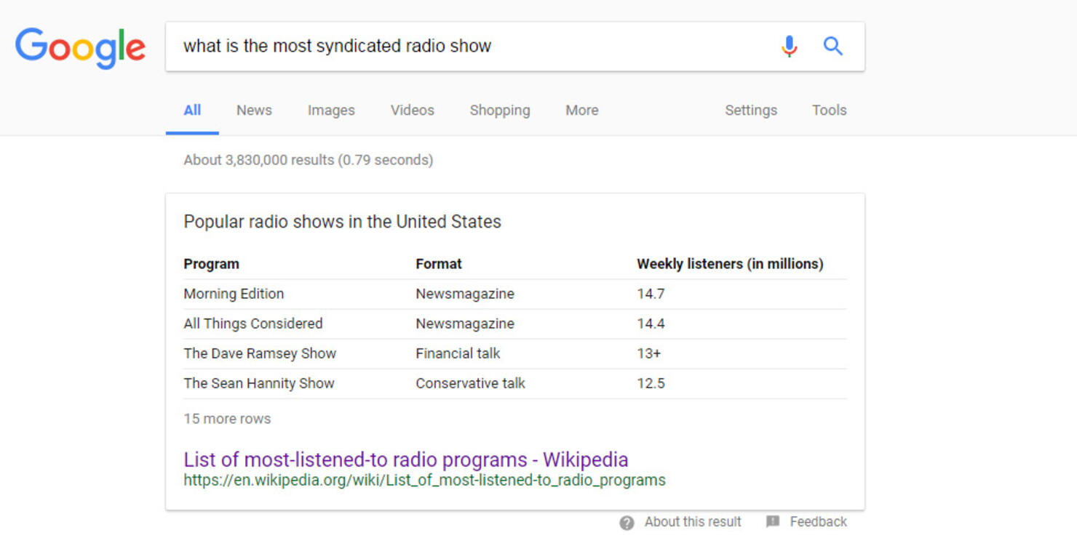The image size is (1077, 554).
Task: Open the Shopping tab
Action: click(500, 111)
